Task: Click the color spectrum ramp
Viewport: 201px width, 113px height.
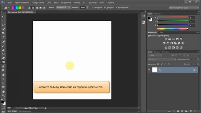Action: click(x=172, y=29)
